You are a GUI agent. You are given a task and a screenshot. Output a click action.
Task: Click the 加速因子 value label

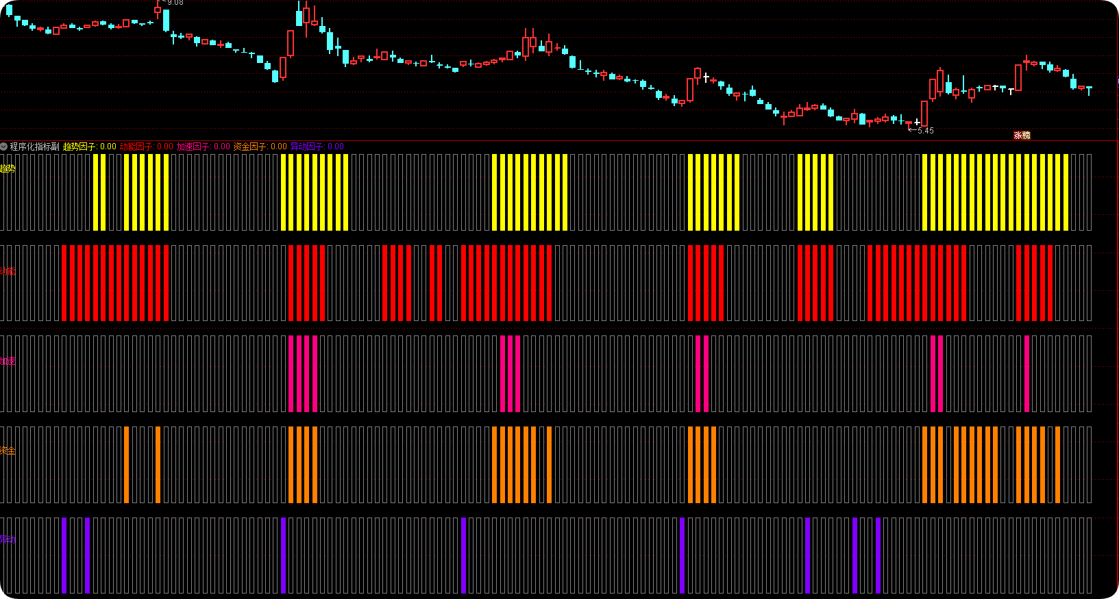[204, 146]
